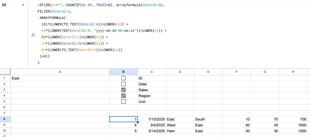This screenshot has height=137, width=310.
Task: Select column H header
Action: pos(293,72)
